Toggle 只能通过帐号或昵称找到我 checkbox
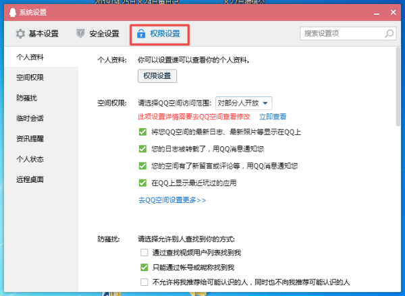This screenshot has height=296, width=405. [x=144, y=268]
